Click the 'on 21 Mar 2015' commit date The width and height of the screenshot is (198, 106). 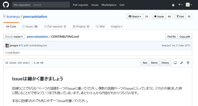pos(181,46)
